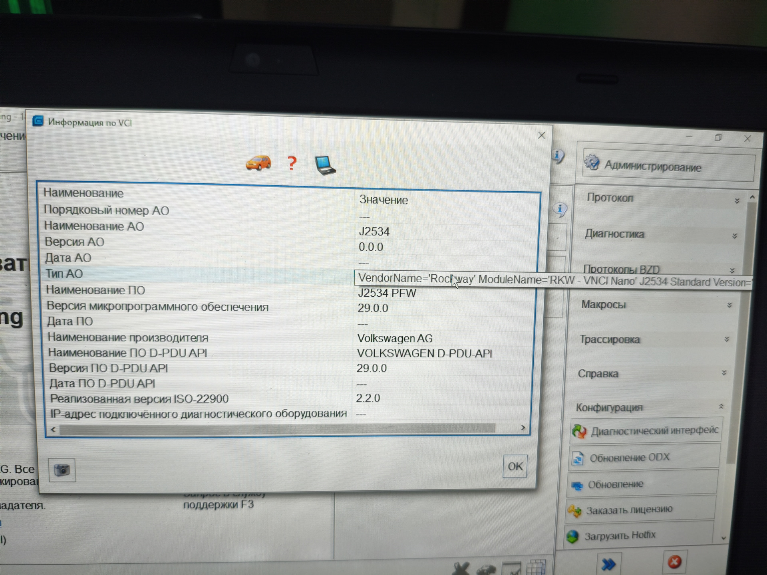Click the Volkswagen AG value cell
The width and height of the screenshot is (767, 575).
pyautogui.click(x=395, y=339)
